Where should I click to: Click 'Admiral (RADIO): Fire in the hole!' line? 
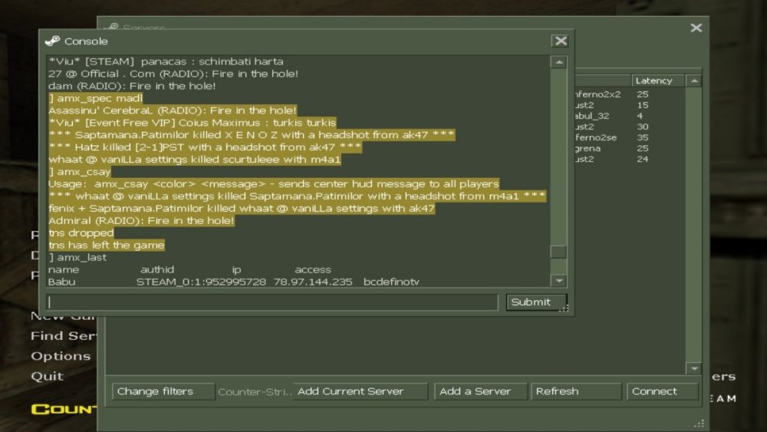[141, 221]
